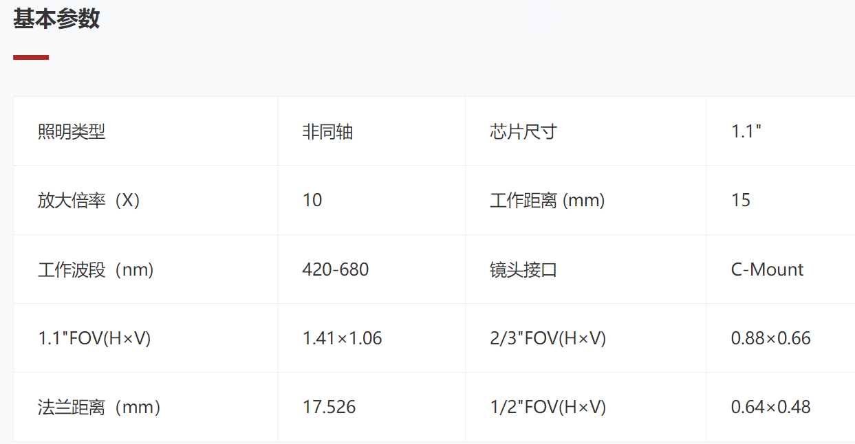Click the 1.1"FOV(H×V) label
This screenshot has width=855, height=444.
(x=94, y=338)
